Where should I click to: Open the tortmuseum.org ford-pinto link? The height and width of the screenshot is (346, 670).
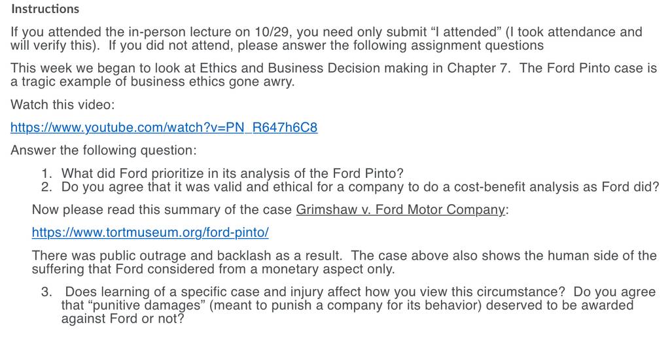click(150, 232)
